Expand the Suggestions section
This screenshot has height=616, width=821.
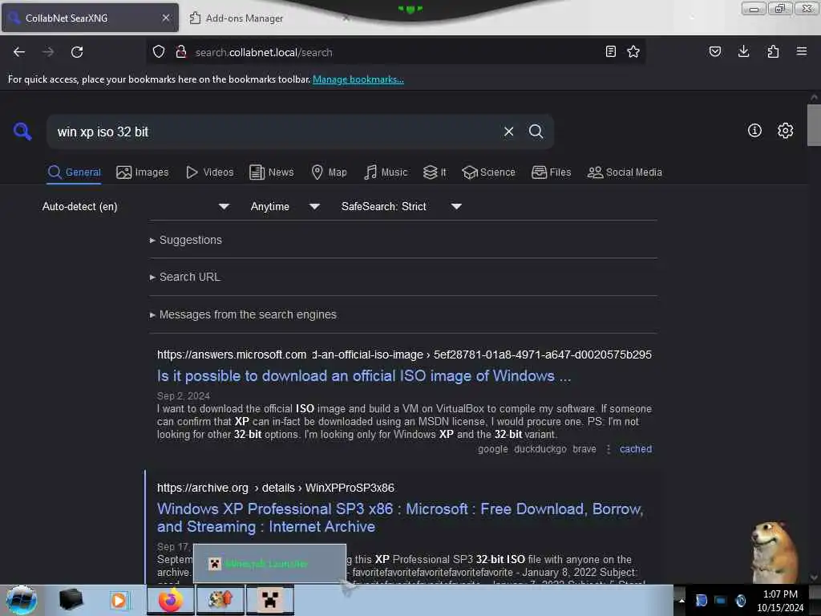tap(186, 240)
